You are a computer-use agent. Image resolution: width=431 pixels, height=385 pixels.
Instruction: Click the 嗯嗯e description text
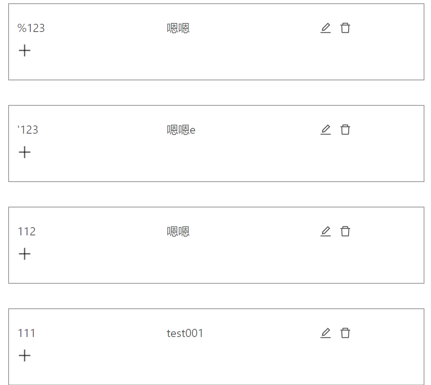[x=181, y=130]
